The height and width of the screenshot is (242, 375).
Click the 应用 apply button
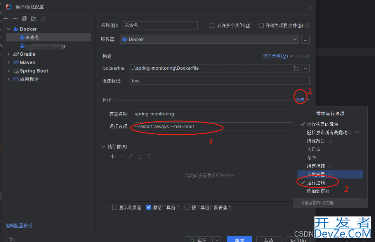point(298,240)
